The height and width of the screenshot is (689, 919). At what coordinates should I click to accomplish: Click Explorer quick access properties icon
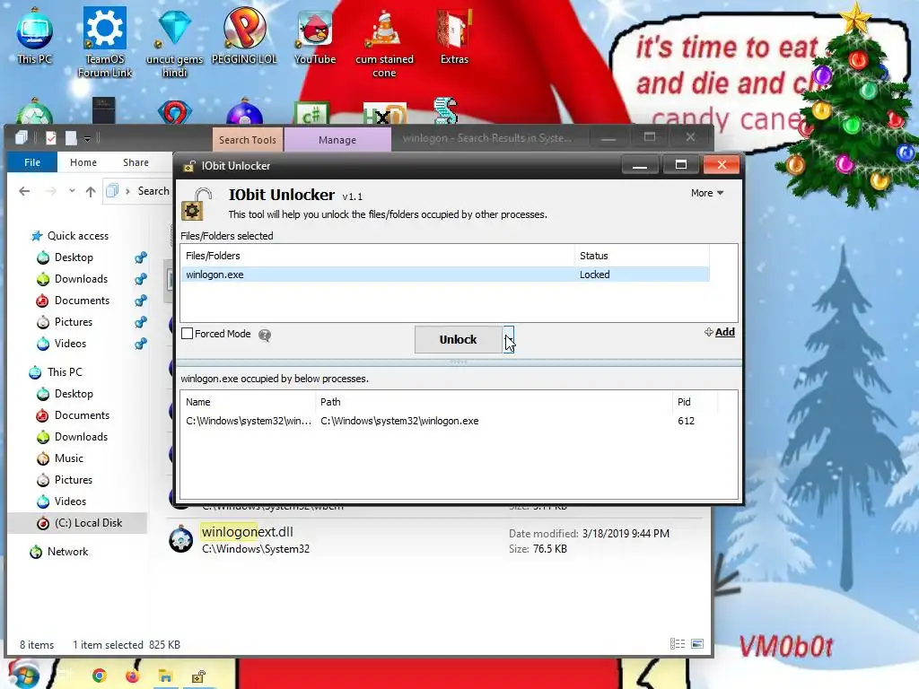(51, 138)
